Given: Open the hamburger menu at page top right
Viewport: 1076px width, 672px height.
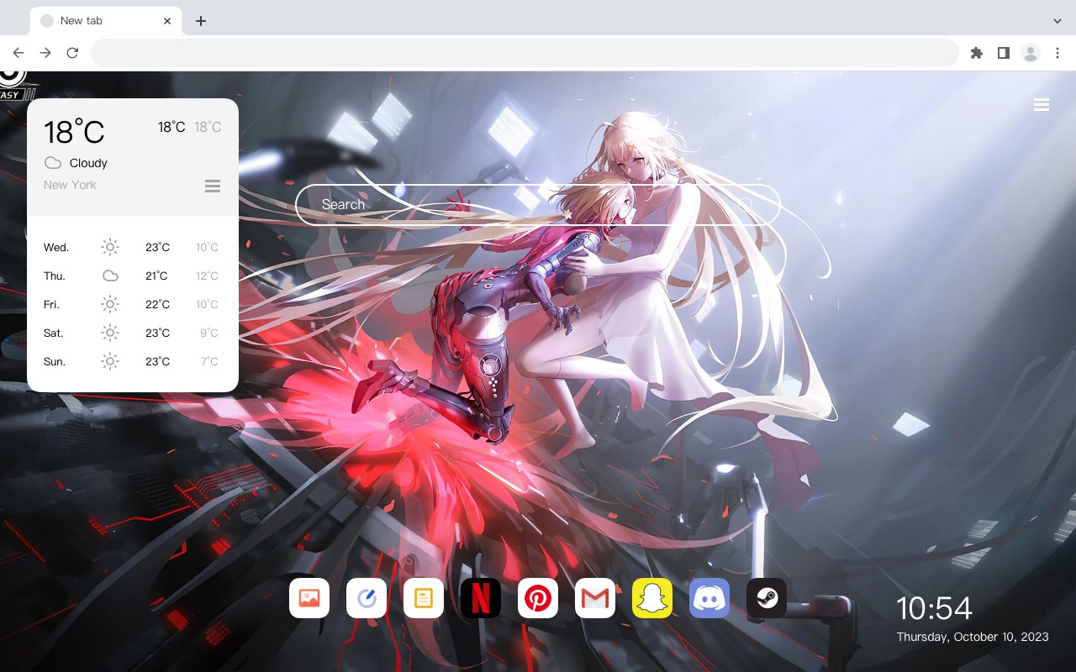Looking at the screenshot, I should (1042, 105).
